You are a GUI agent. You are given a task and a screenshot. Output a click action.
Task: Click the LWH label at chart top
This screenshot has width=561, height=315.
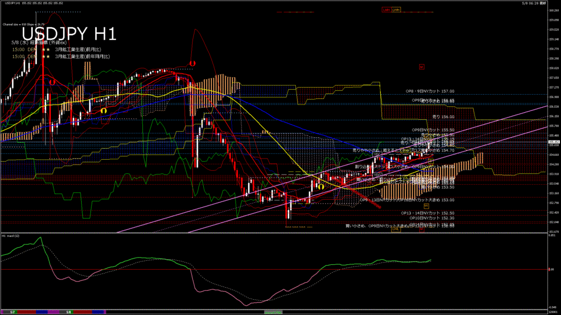click(x=396, y=10)
